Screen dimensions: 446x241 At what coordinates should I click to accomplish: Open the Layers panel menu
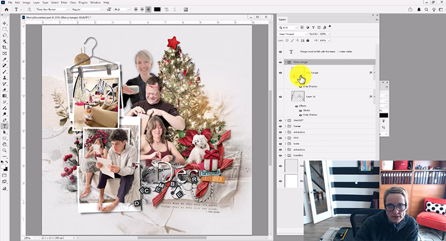(377, 19)
